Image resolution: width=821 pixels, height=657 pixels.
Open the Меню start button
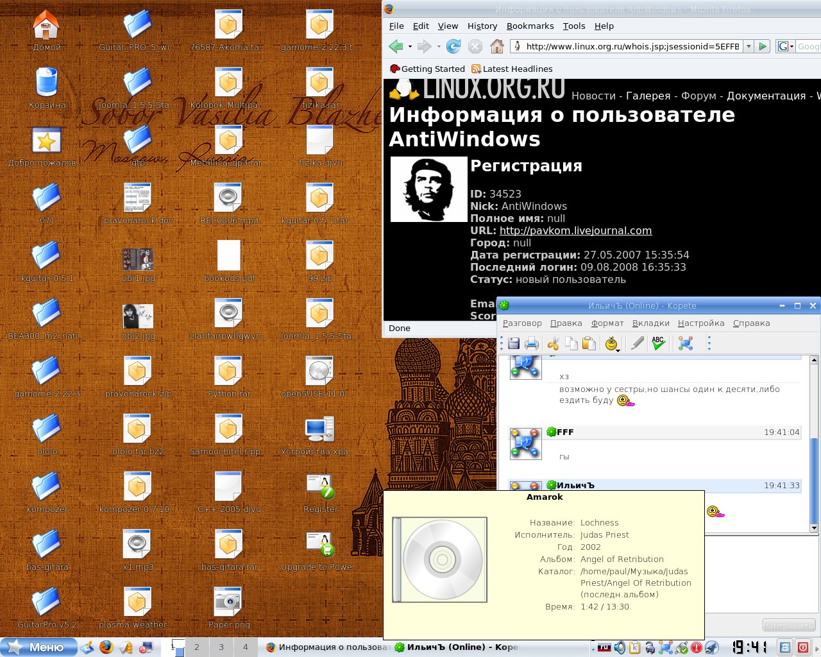point(38,647)
